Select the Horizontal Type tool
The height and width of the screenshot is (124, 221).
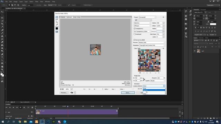2,58
